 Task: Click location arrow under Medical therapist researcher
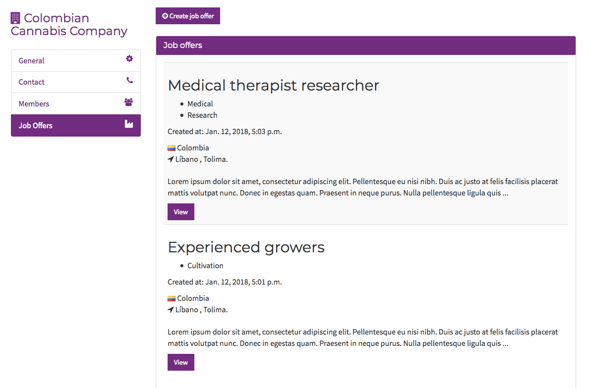(171, 159)
